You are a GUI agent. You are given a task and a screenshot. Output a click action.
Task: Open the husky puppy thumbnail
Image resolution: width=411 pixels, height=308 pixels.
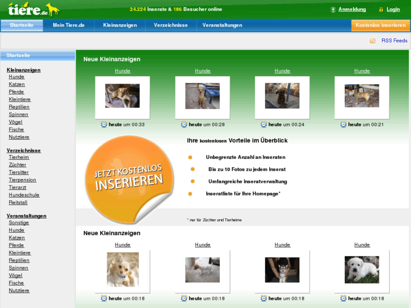(x=282, y=270)
